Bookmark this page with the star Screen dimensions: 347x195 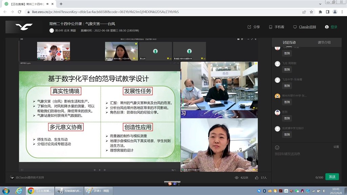(311, 12)
